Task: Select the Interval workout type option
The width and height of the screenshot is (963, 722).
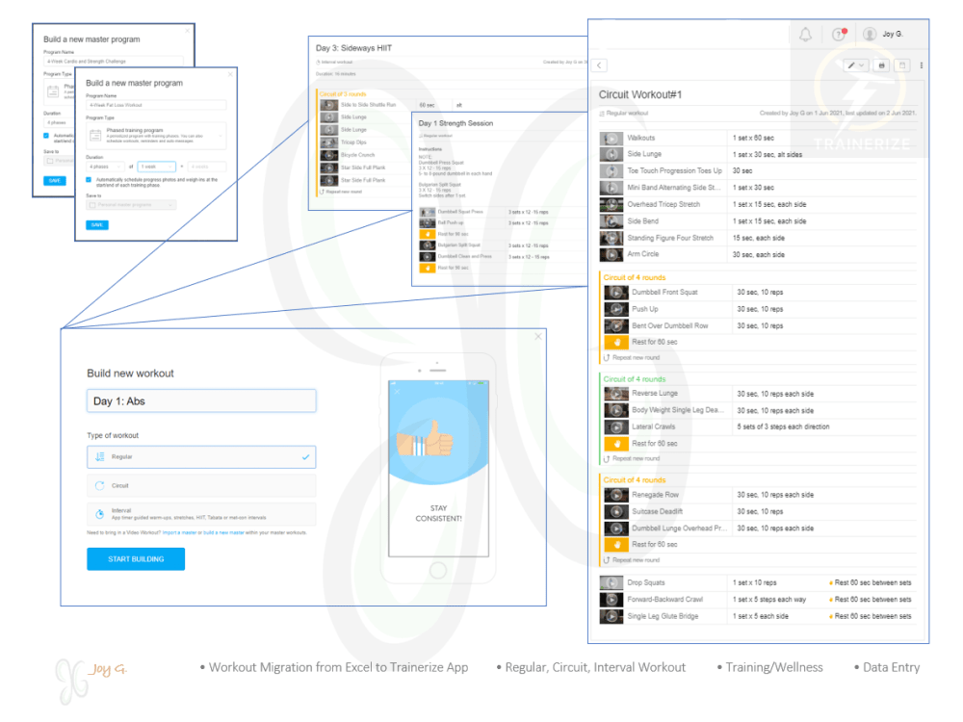Action: tap(201, 514)
